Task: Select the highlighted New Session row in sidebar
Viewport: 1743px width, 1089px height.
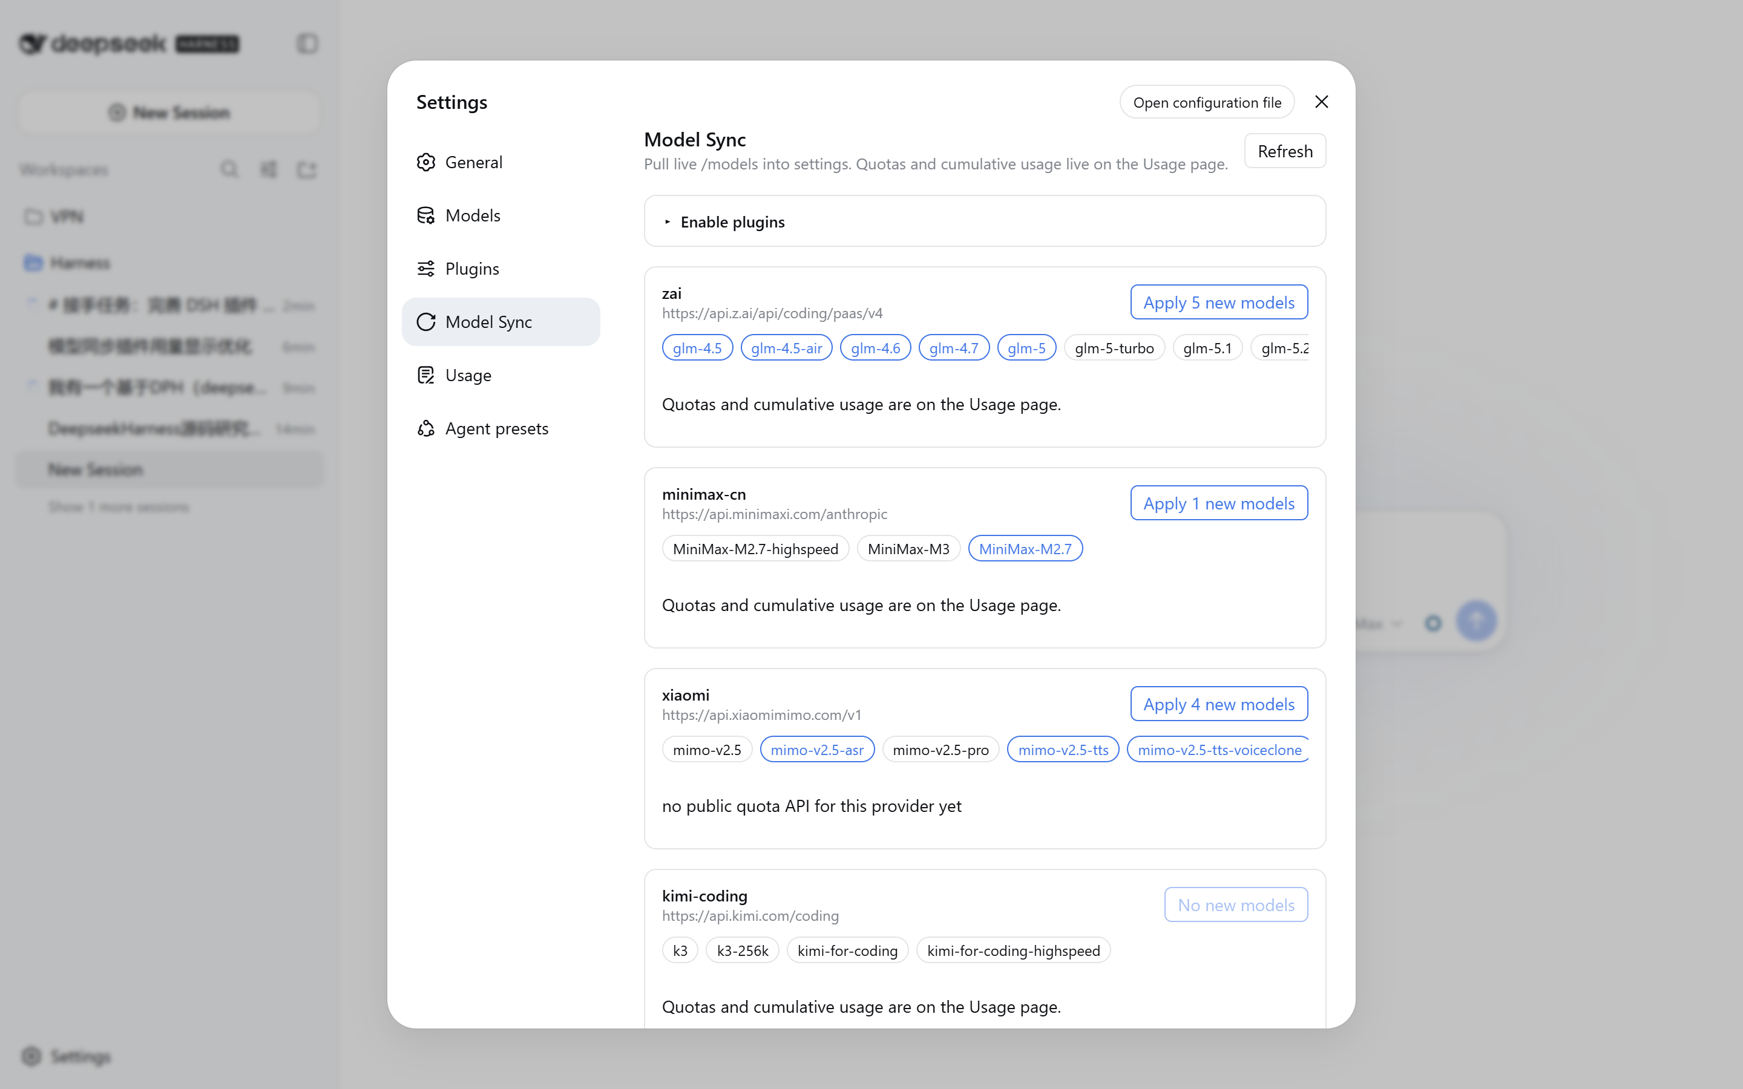Action: point(169,469)
